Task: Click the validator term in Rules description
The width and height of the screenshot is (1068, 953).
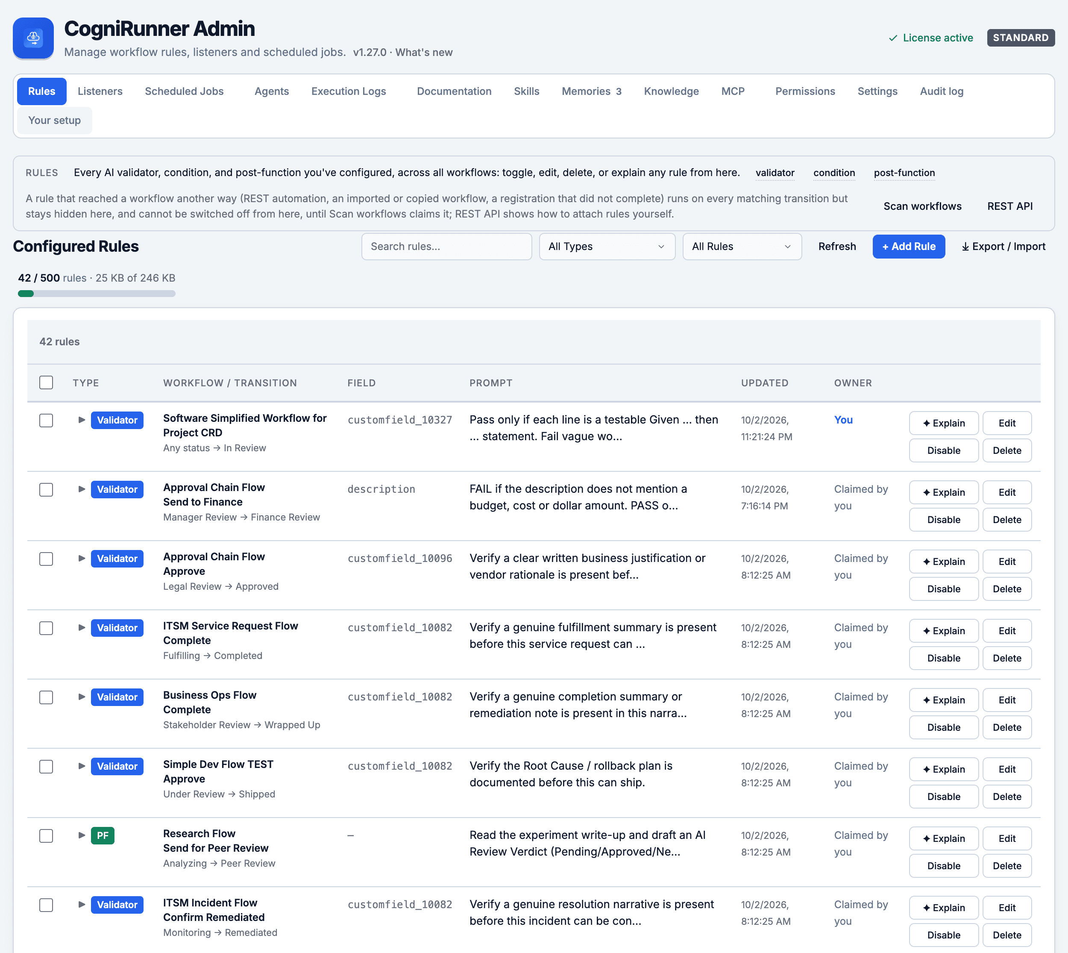Action: point(775,173)
